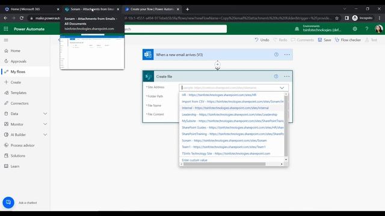Open Process advisor in the sidebar
385x216 pixels.
click(x=22, y=145)
